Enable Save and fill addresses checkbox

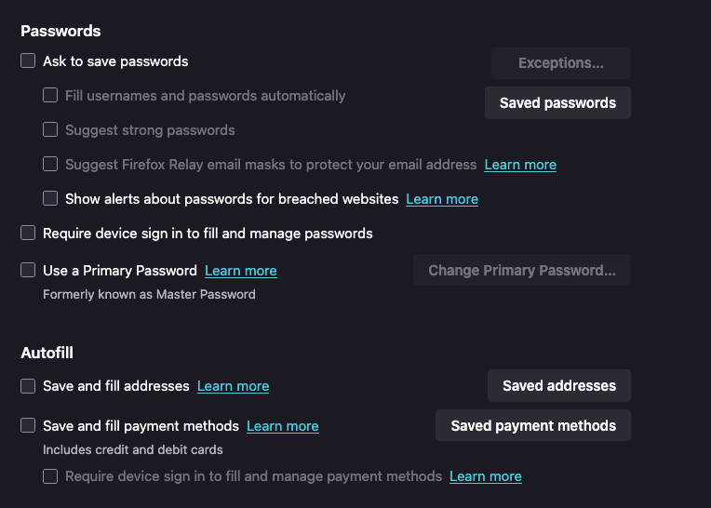[28, 386]
